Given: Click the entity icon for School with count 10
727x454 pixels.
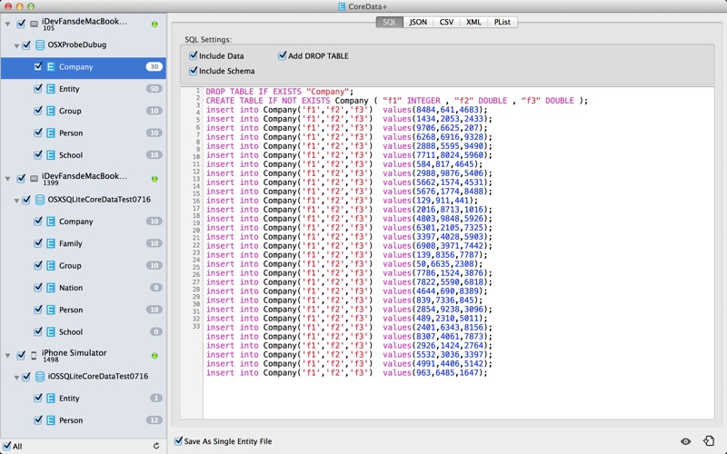Looking at the screenshot, I should [51, 155].
